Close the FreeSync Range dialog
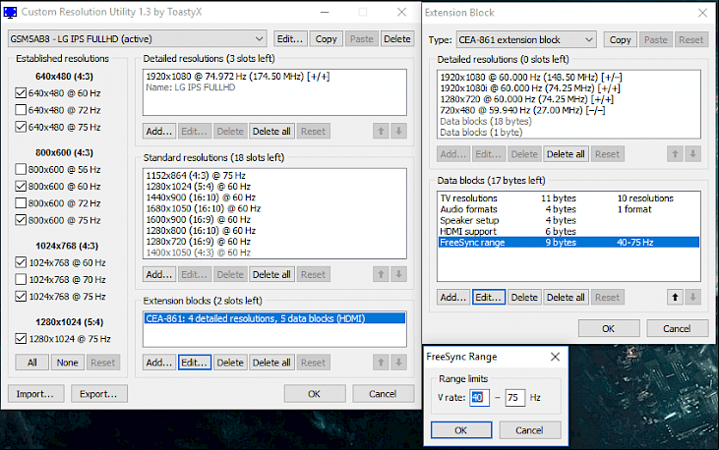This screenshot has height=450, width=719. click(x=555, y=357)
